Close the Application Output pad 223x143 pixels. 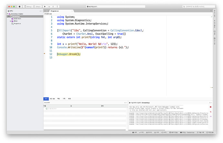[211, 103]
